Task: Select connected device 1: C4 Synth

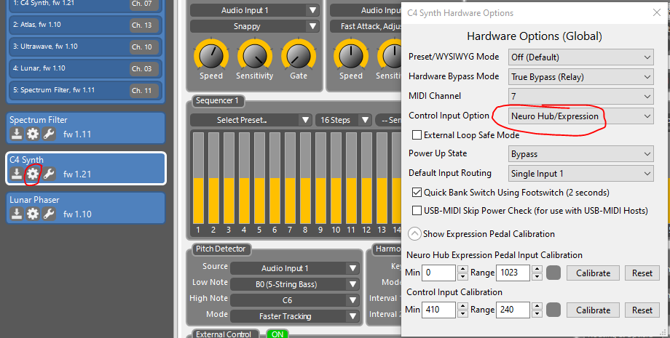Action: [x=85, y=6]
